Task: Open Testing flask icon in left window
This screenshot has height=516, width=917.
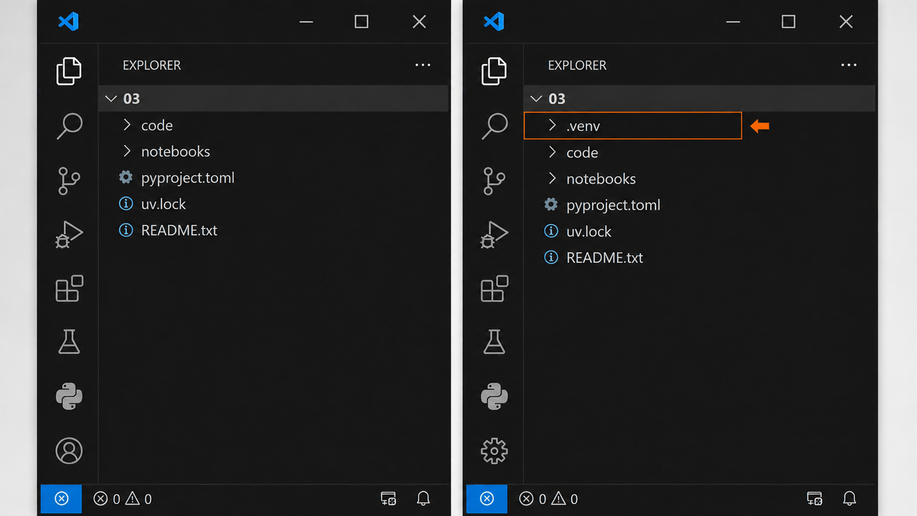Action: click(x=69, y=342)
